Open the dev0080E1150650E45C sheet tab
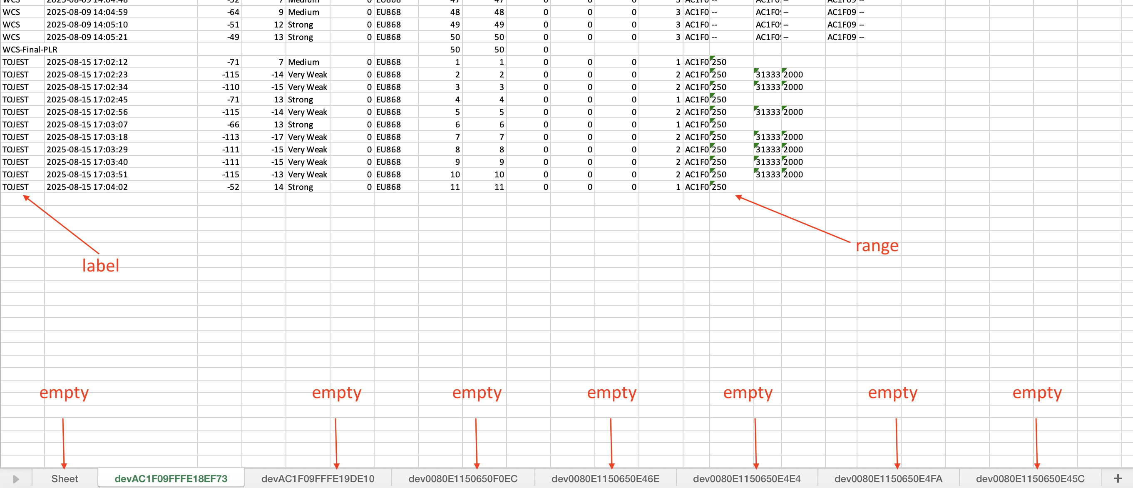This screenshot has height=488, width=1133. [1030, 479]
